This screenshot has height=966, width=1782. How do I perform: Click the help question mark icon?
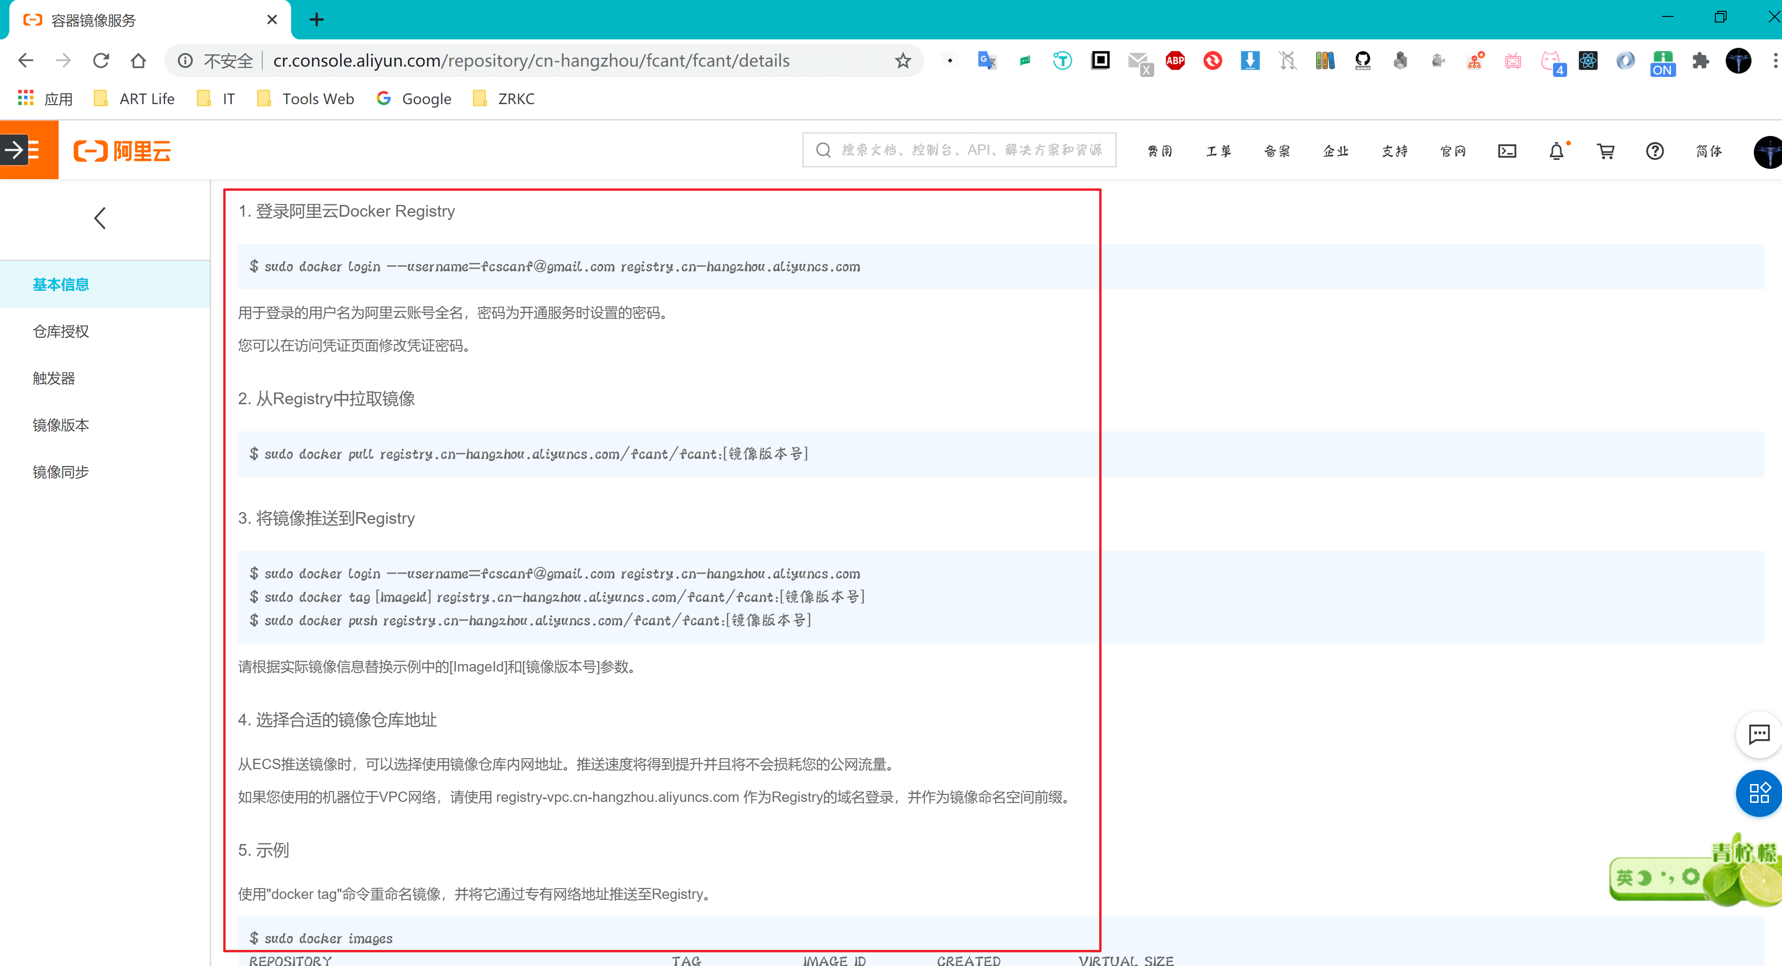[1654, 151]
